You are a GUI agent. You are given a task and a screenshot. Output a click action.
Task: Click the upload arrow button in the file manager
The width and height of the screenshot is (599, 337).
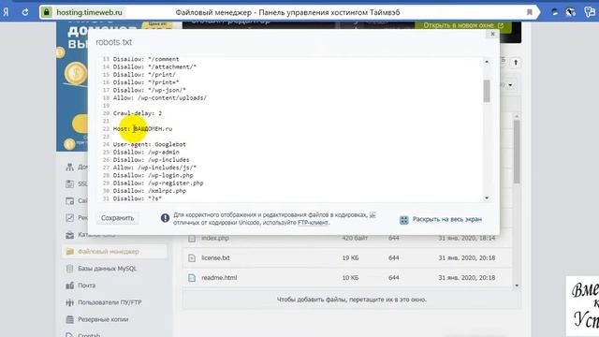click(x=516, y=63)
